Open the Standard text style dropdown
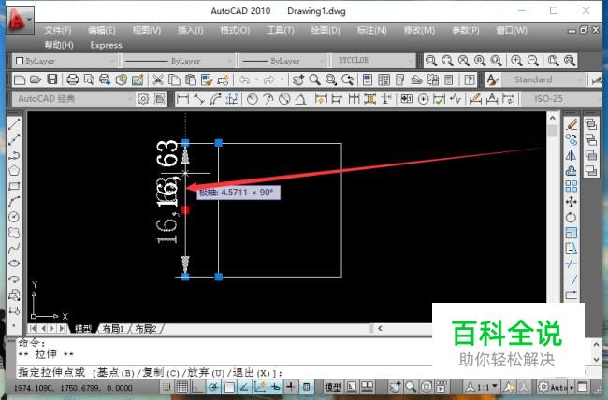This screenshot has width=608, height=400. point(544,79)
